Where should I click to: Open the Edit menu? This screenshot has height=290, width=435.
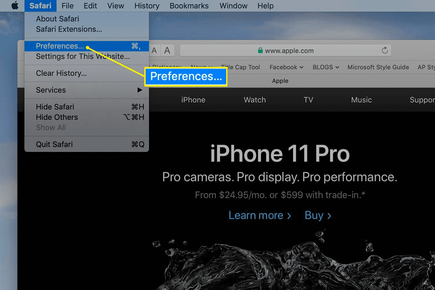[90, 6]
